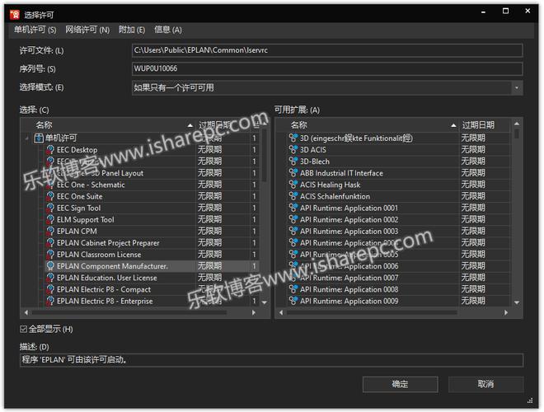Screen dimensions: 544x412
Task: Click extensions list scroll-down arrow
Action: pos(517,302)
